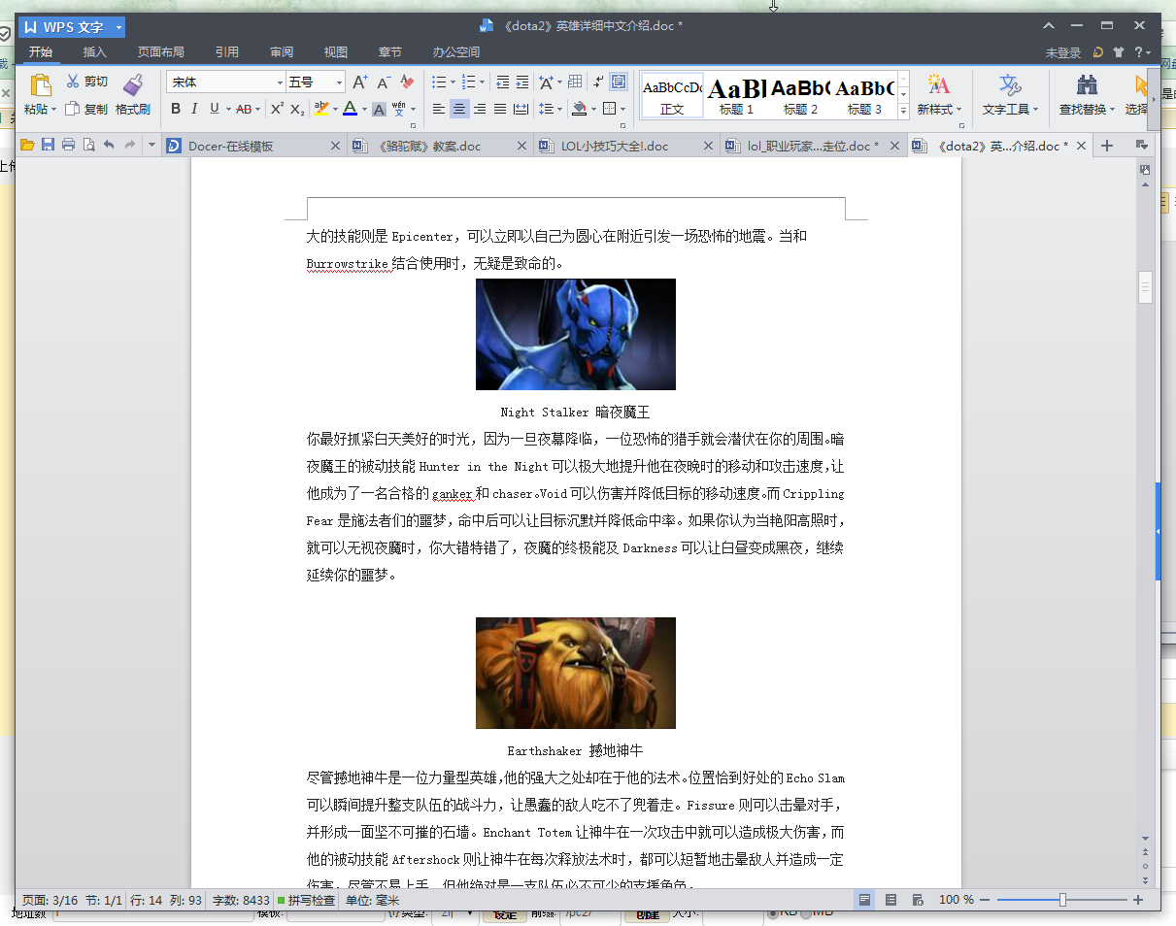1176x926 pixels.
Task: Expand the font color dropdown arrow
Action: pos(364,109)
